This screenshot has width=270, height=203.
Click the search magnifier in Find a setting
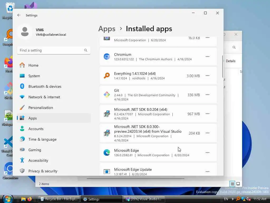[86, 50]
